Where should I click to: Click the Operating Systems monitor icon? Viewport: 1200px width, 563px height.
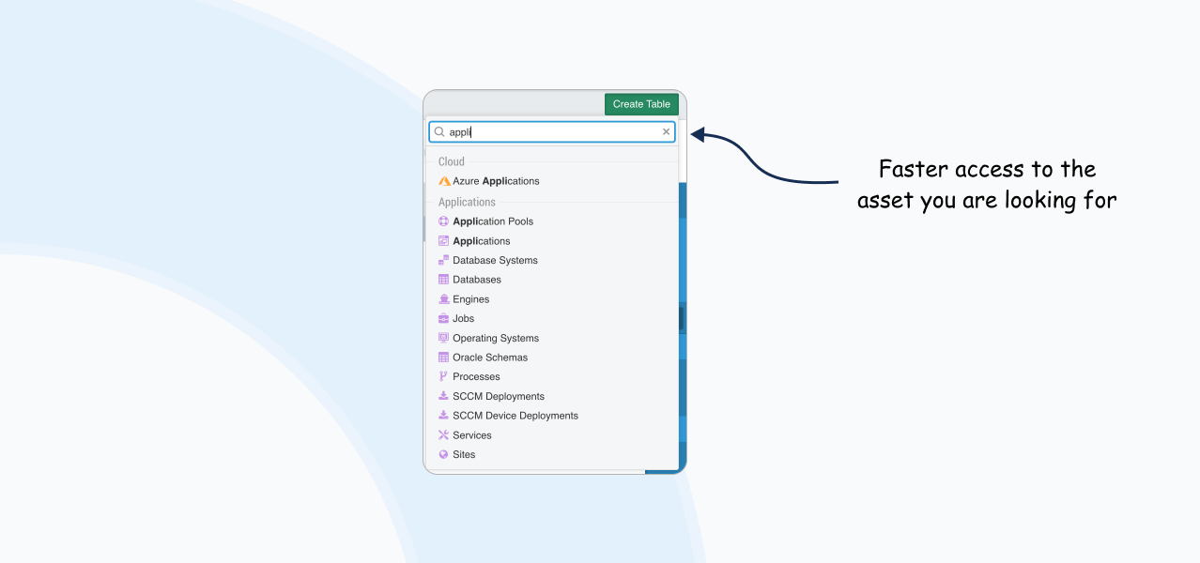tap(444, 338)
